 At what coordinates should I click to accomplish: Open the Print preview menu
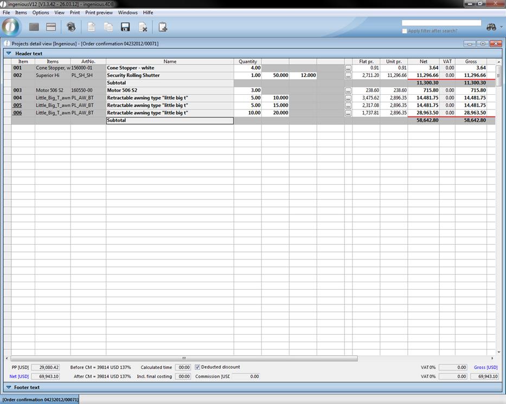pos(99,12)
